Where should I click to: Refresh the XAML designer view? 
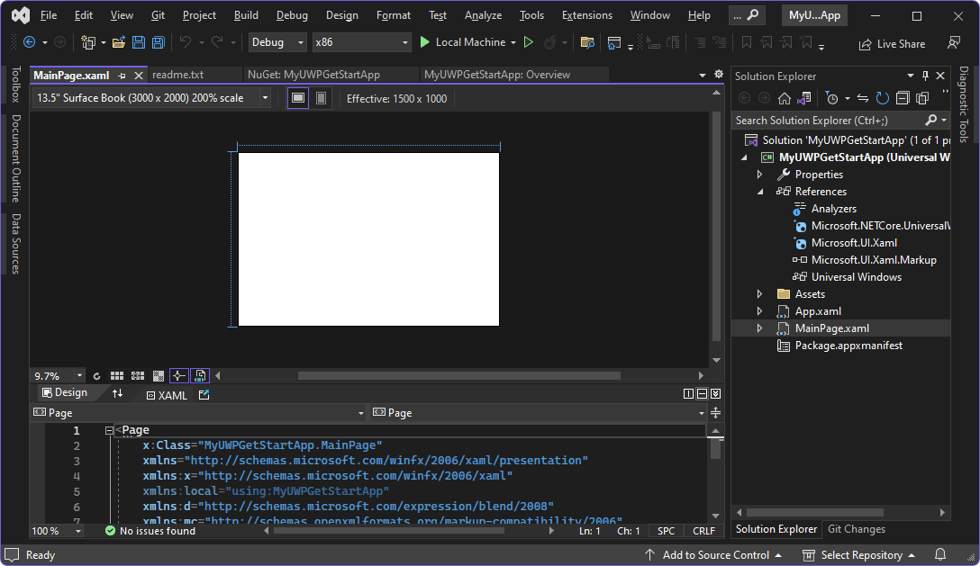[x=97, y=375]
